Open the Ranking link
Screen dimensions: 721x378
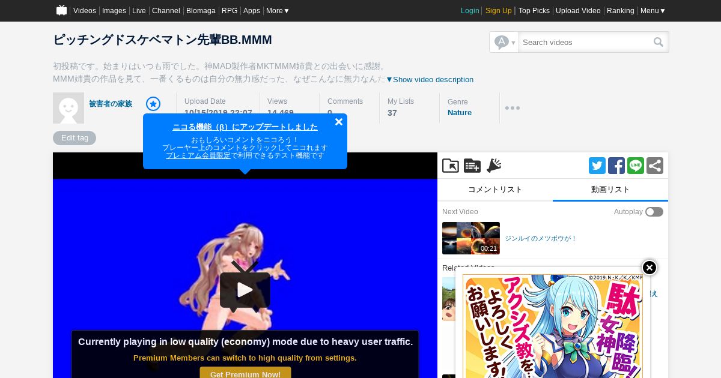(x=621, y=11)
